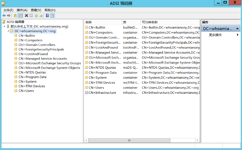
Task: Select OU=Microsoft Exchange Security Groups in tree
Action: [x=50, y=63]
